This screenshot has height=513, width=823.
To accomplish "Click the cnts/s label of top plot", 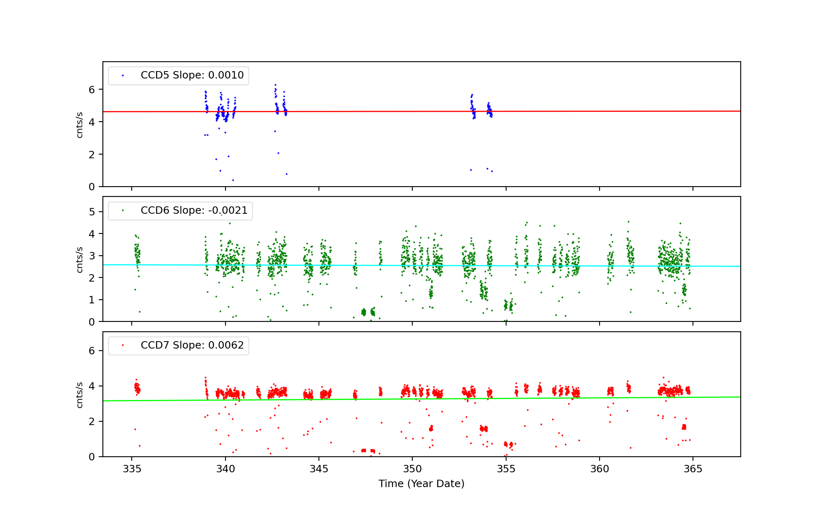I will pos(80,125).
